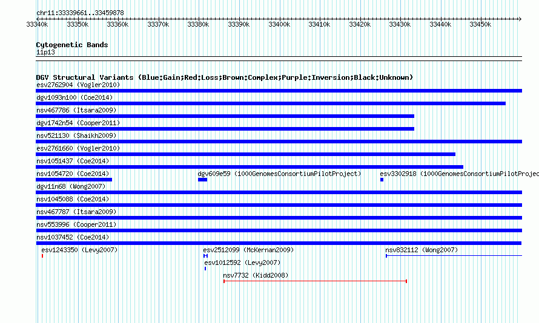Image resolution: width=539 pixels, height=323 pixels.
Task: Click the tiny esv3302918 blue square
Action: pyautogui.click(x=382, y=180)
